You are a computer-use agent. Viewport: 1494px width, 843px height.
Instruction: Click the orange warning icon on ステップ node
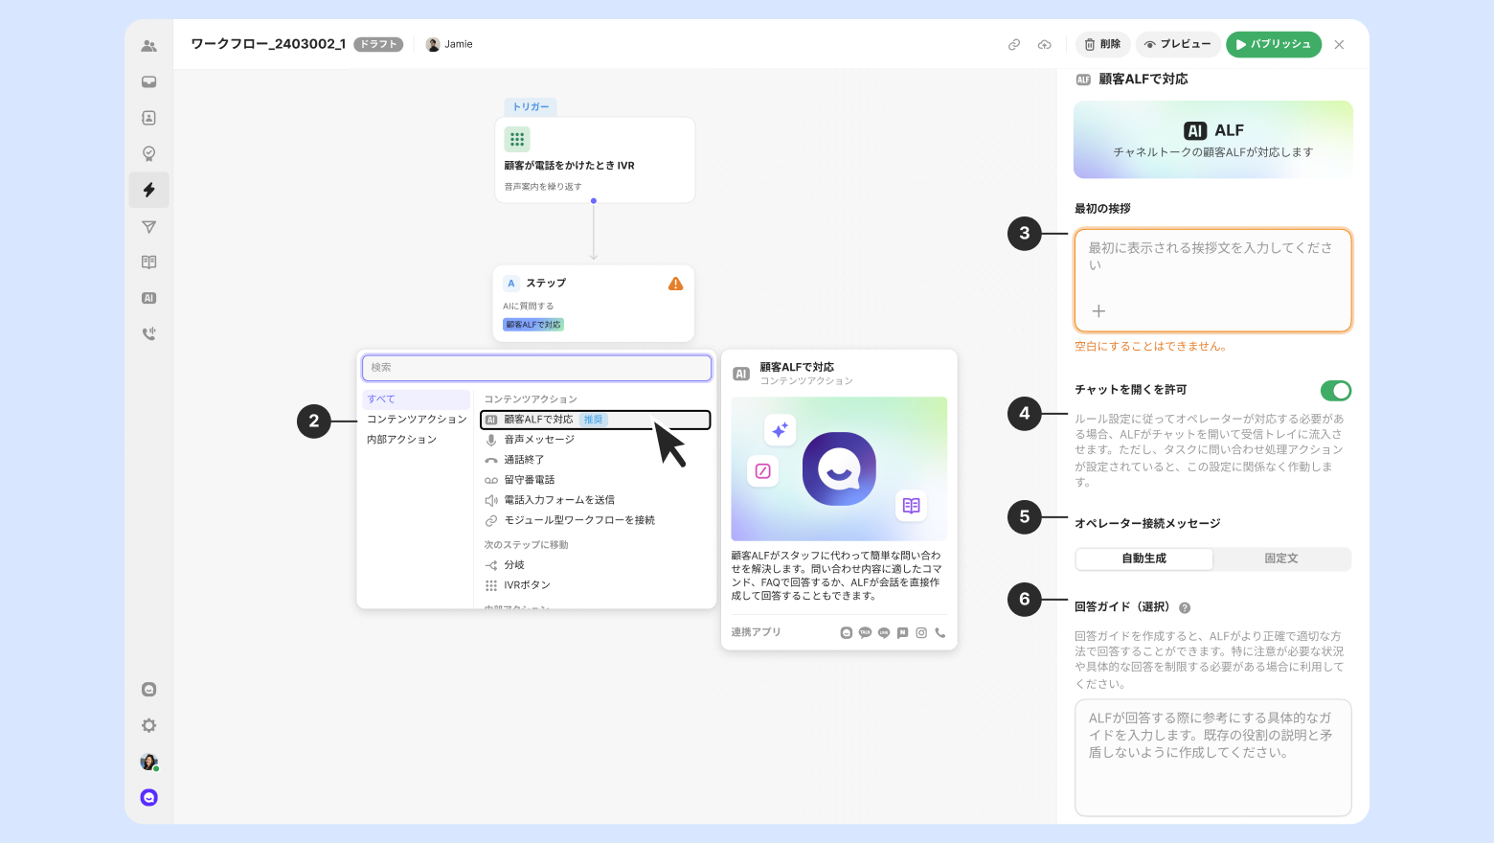675,284
